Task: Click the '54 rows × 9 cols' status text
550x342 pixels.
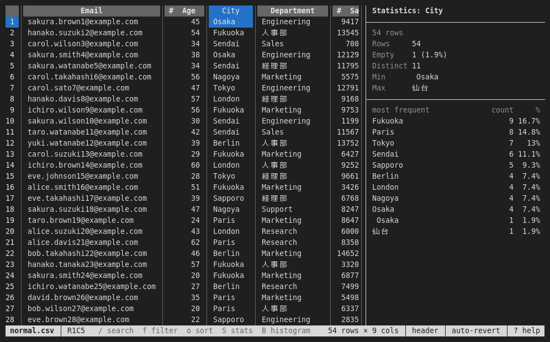Action: (363, 331)
